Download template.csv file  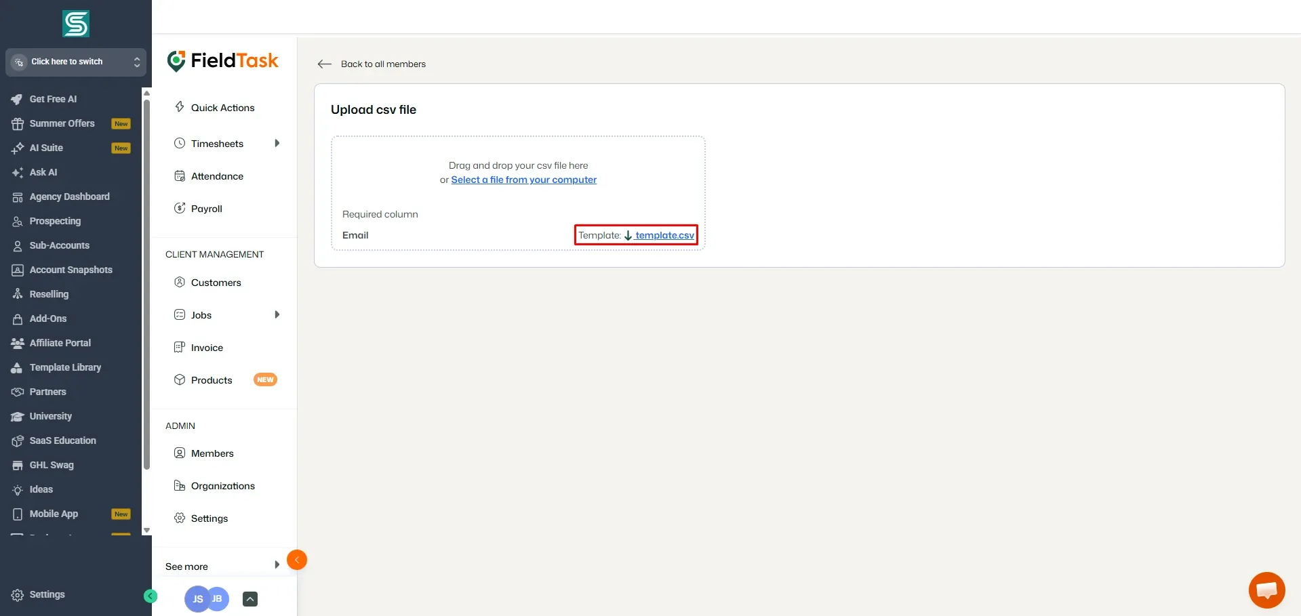coord(664,235)
